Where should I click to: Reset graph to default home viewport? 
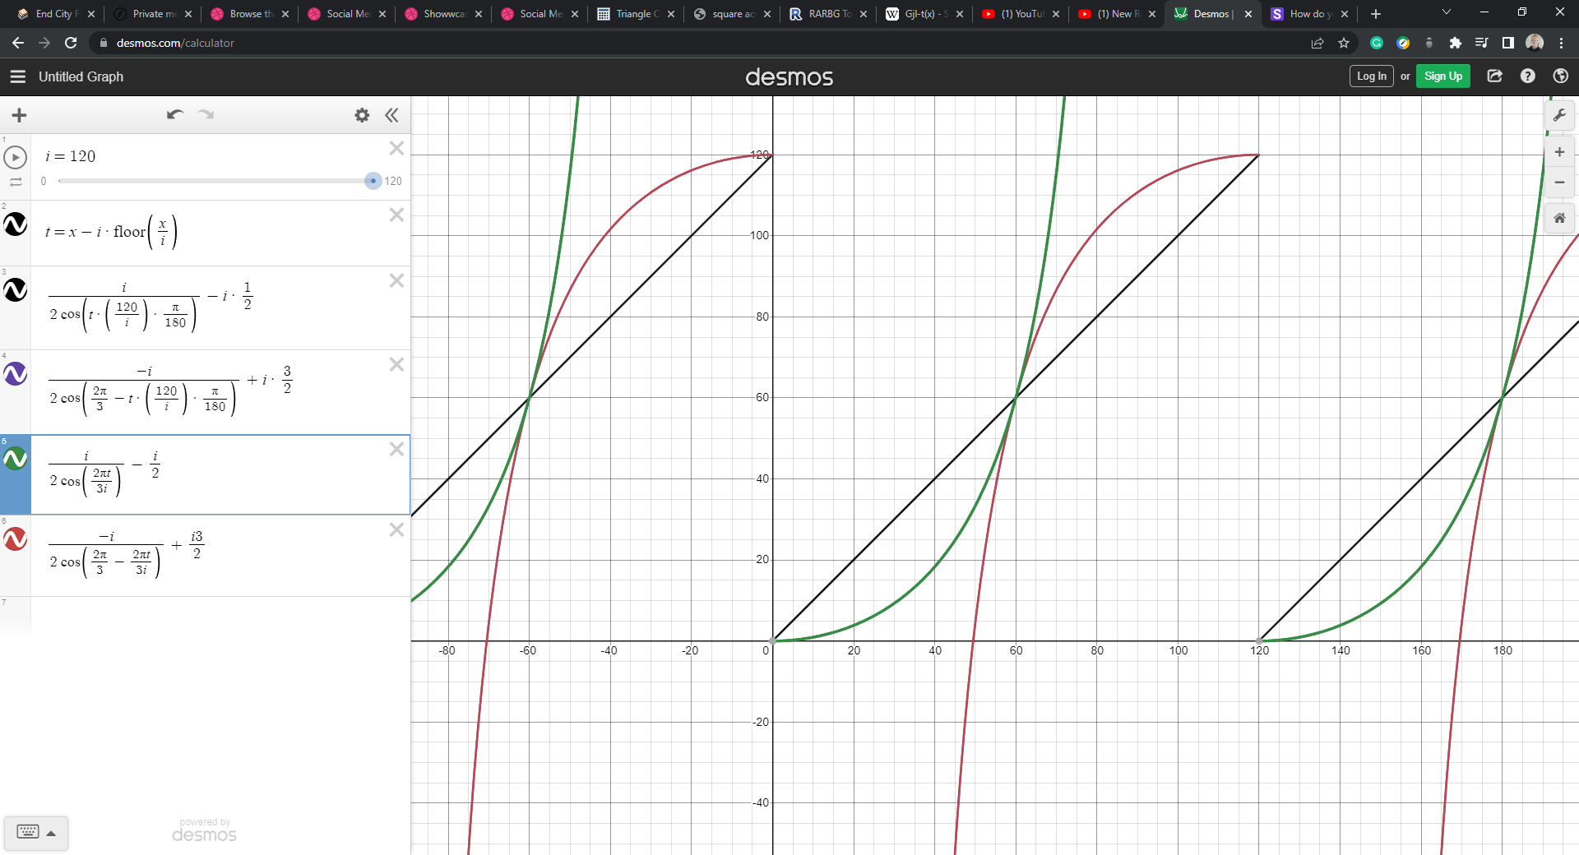pos(1559,219)
